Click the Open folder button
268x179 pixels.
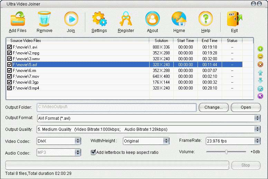tap(246, 107)
